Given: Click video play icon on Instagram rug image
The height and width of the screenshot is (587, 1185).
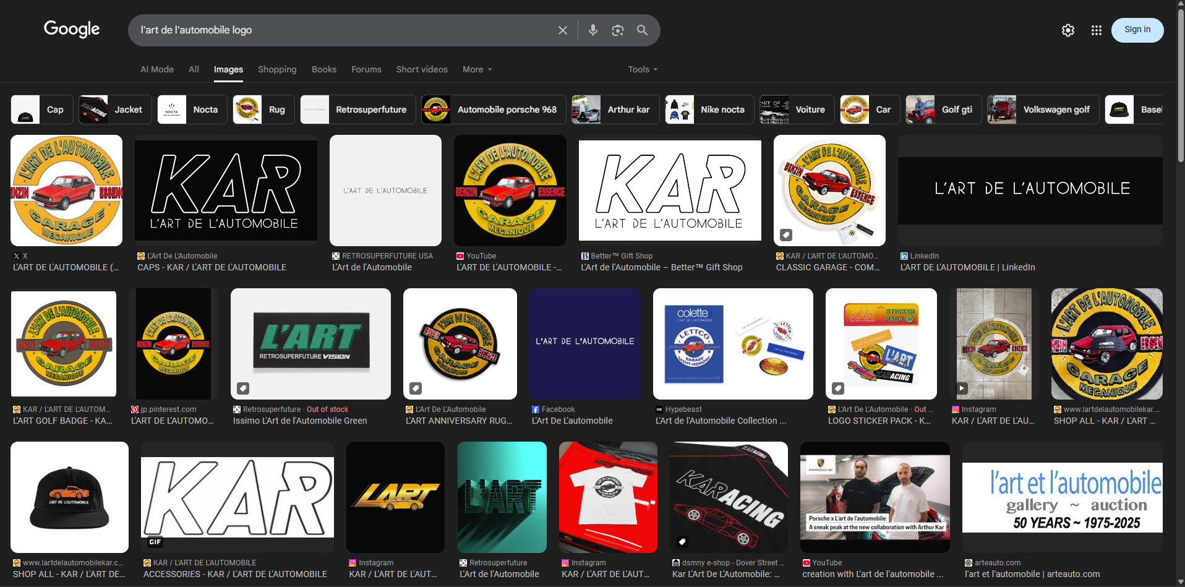Looking at the screenshot, I should 962,388.
